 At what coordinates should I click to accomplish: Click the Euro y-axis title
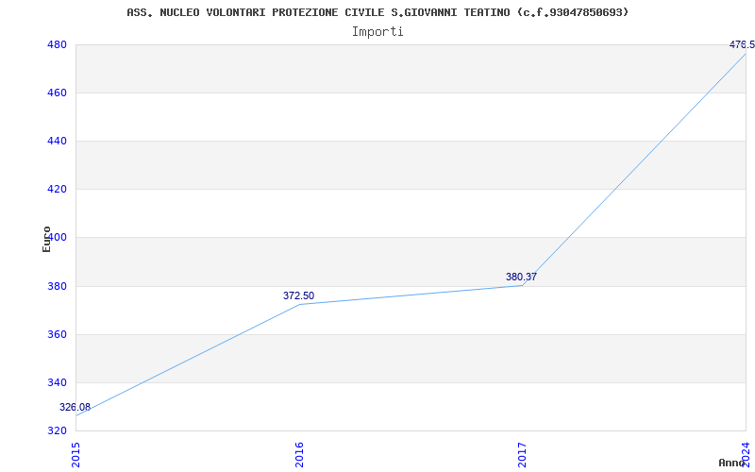point(46,240)
